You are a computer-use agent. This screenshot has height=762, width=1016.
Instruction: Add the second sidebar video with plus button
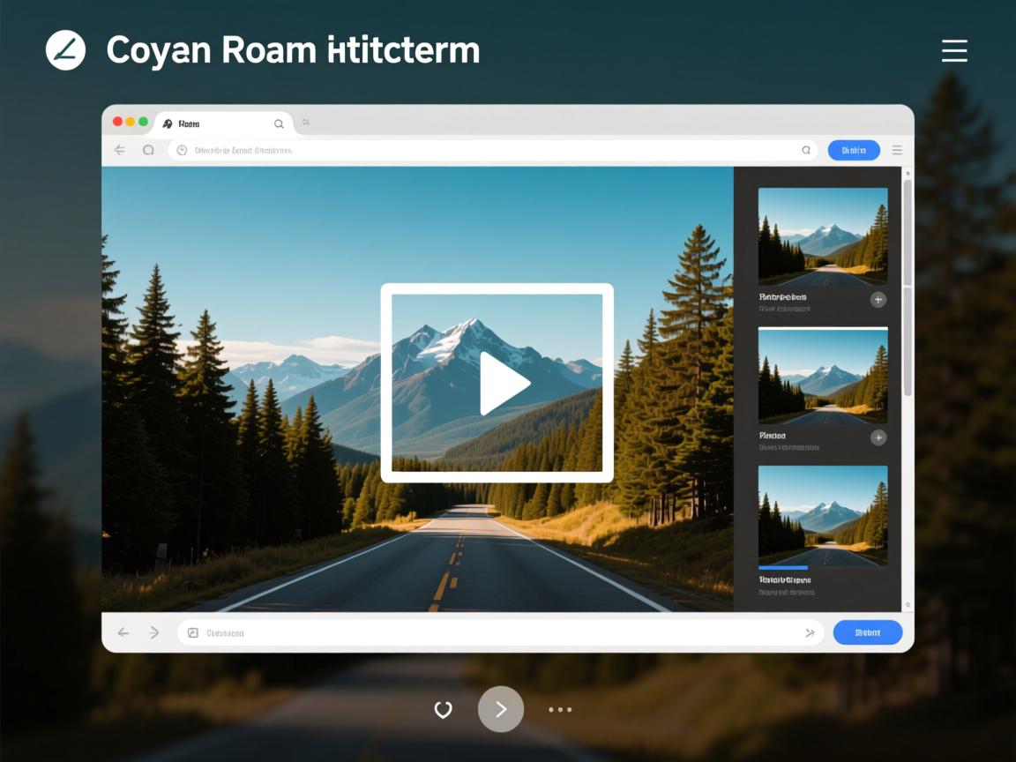pyautogui.click(x=878, y=437)
